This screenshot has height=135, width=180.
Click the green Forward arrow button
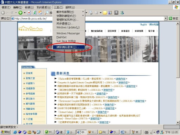click(20, 13)
